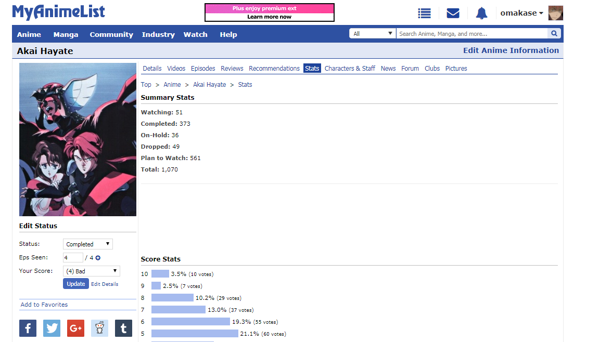612x342 pixels.
Task: Switch to the News tab
Action: point(388,68)
